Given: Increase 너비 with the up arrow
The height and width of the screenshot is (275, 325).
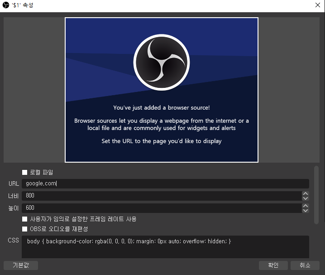Looking at the screenshot, I should pos(305,193).
